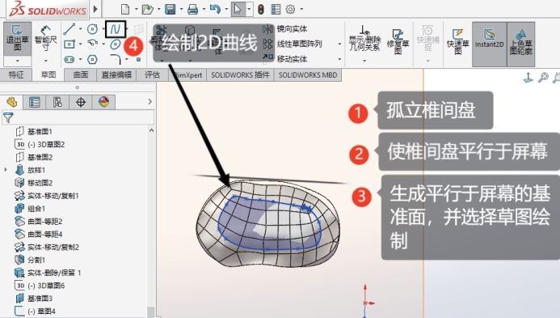Choose the Spline curve tool
The image size is (560, 318).
pos(116,29)
